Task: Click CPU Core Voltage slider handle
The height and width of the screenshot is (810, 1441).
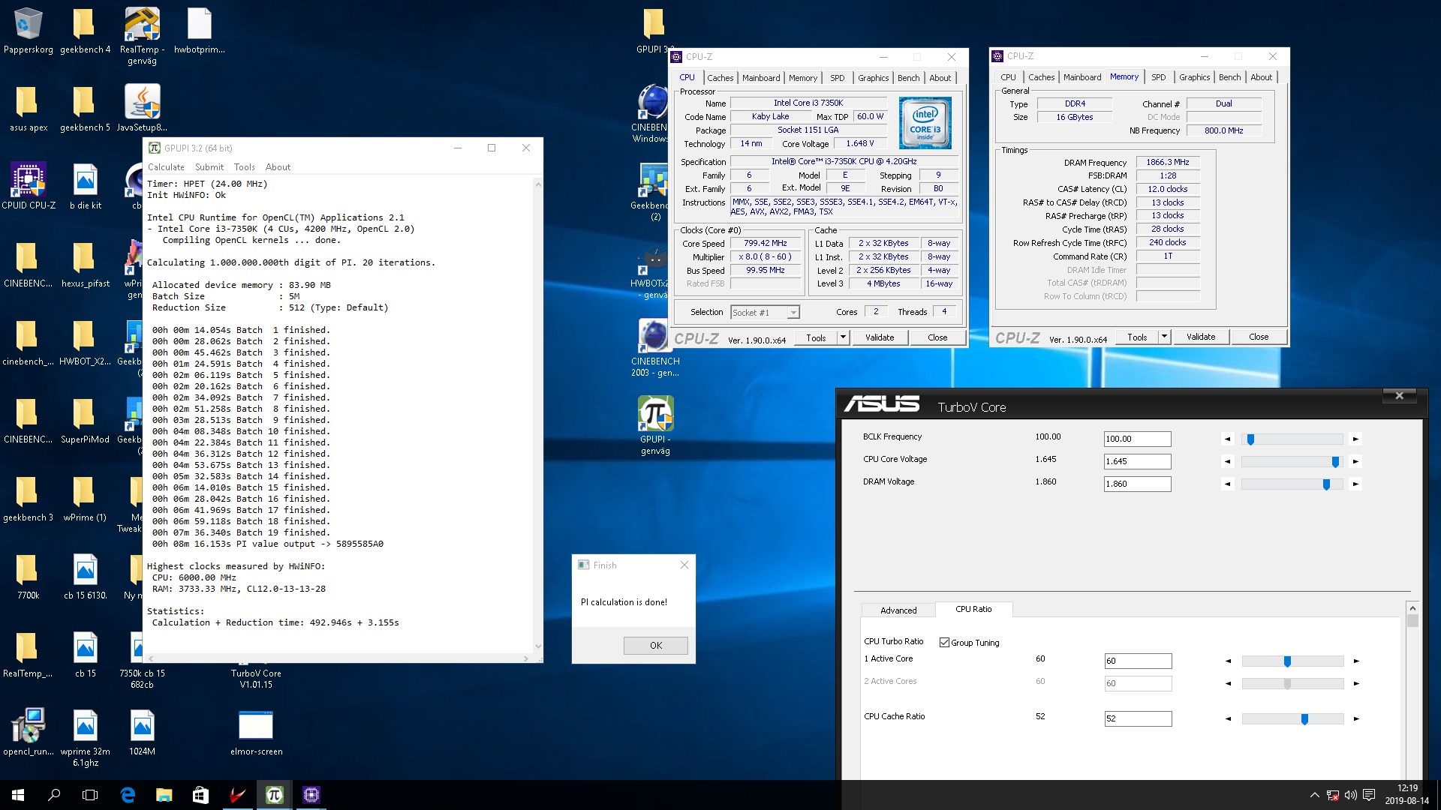Action: tap(1335, 462)
